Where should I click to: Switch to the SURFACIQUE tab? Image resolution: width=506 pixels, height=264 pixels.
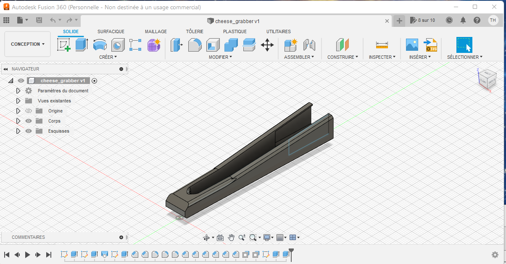click(x=111, y=31)
